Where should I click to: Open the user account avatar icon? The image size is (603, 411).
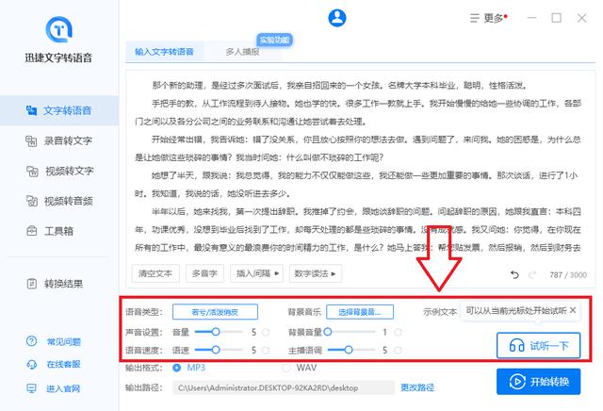pyautogui.click(x=337, y=18)
